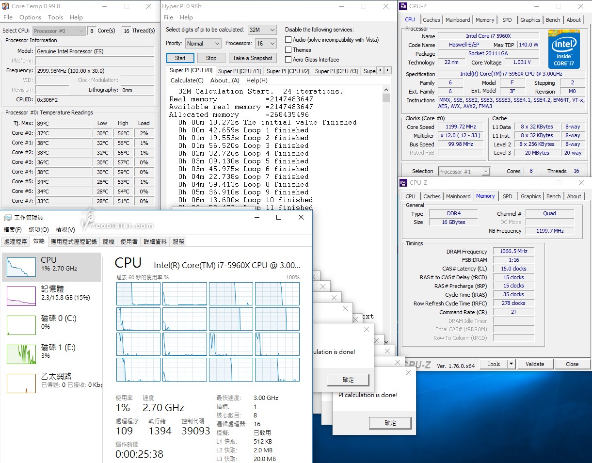
Task: Close the Hyper PI window
Action: coord(386,6)
